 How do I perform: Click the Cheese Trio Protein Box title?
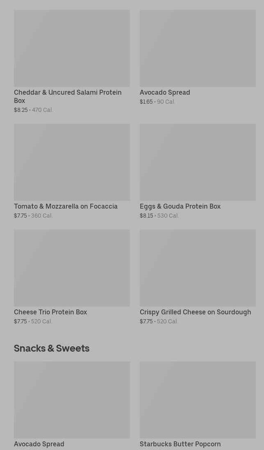coord(50,312)
